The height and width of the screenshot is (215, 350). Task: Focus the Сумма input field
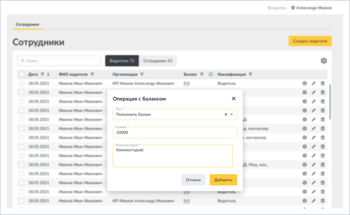(x=175, y=133)
